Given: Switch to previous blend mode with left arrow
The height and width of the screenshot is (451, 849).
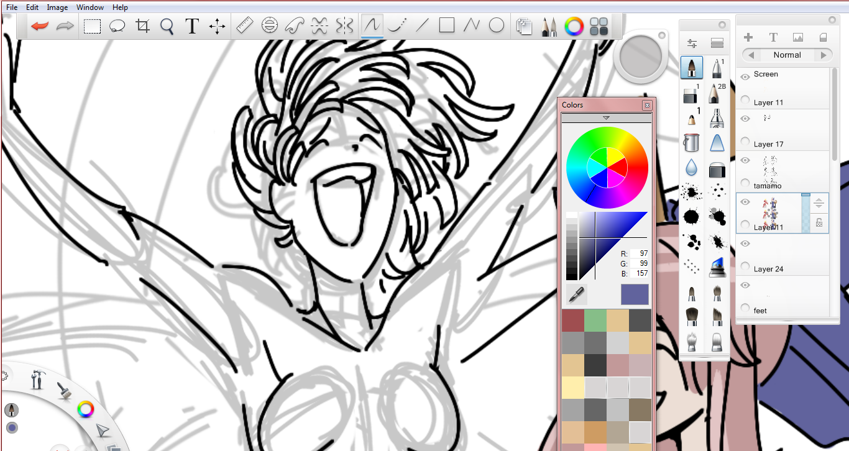Looking at the screenshot, I should (751, 55).
